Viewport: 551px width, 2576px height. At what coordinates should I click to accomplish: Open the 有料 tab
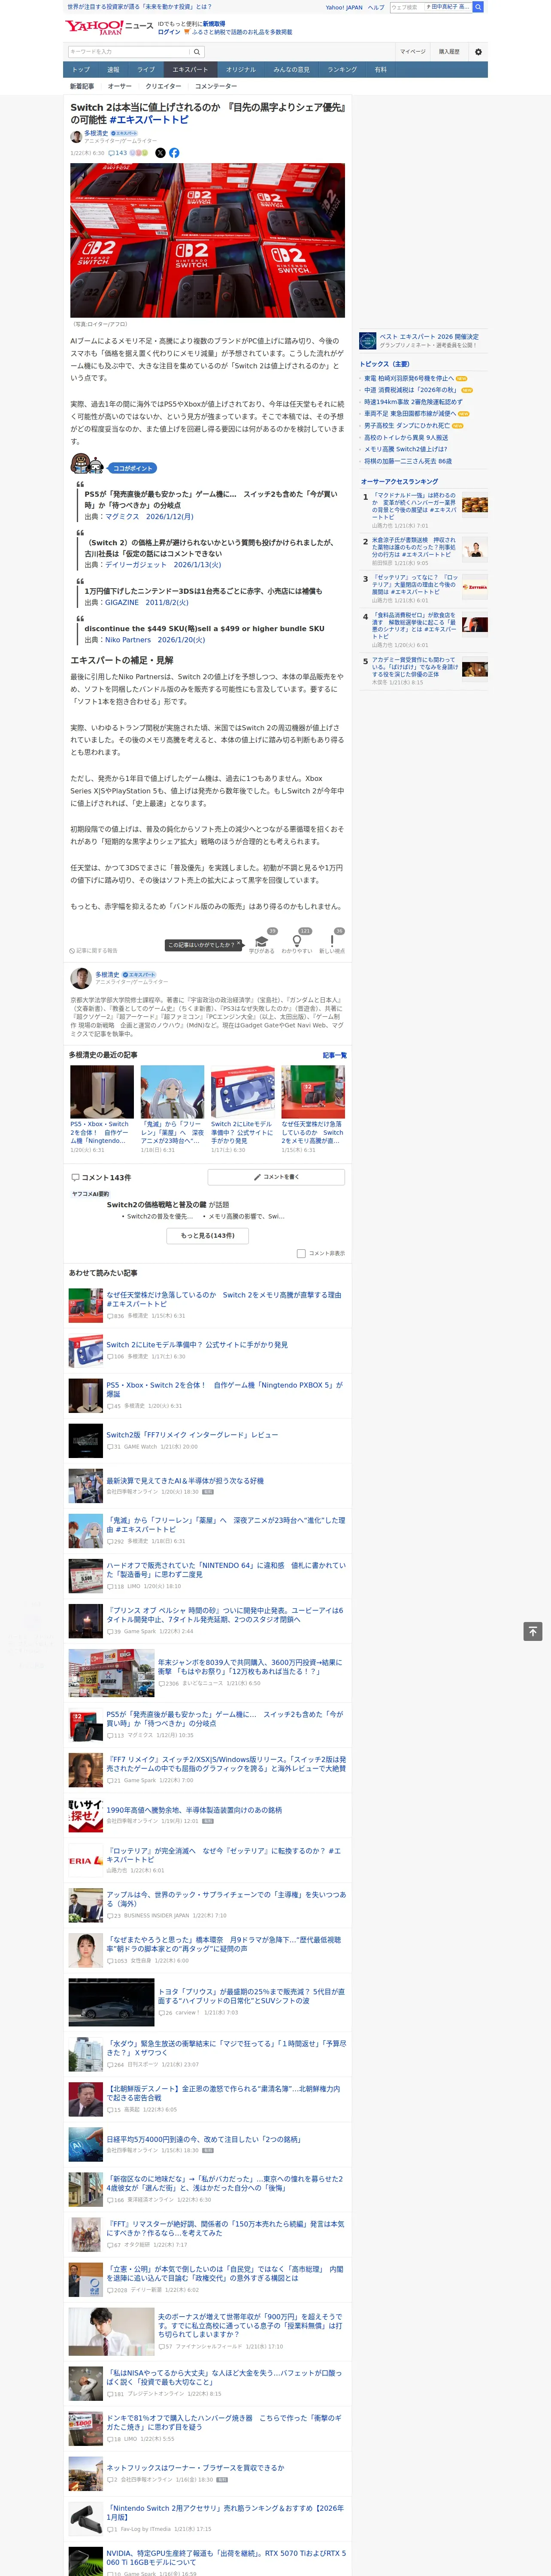click(x=381, y=70)
